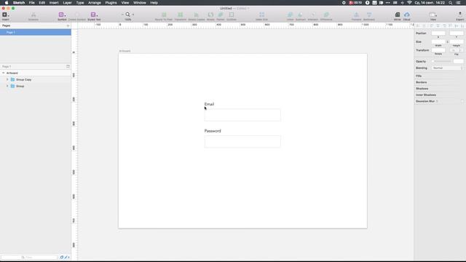The image size is (466, 262).
Task: Open the Plugins menu
Action: click(111, 3)
